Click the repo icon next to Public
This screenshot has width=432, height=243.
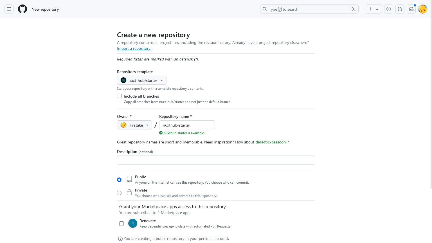tap(129, 179)
